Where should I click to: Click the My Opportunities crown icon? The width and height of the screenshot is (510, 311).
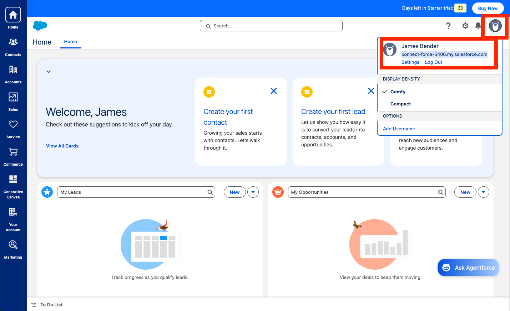pos(278,192)
